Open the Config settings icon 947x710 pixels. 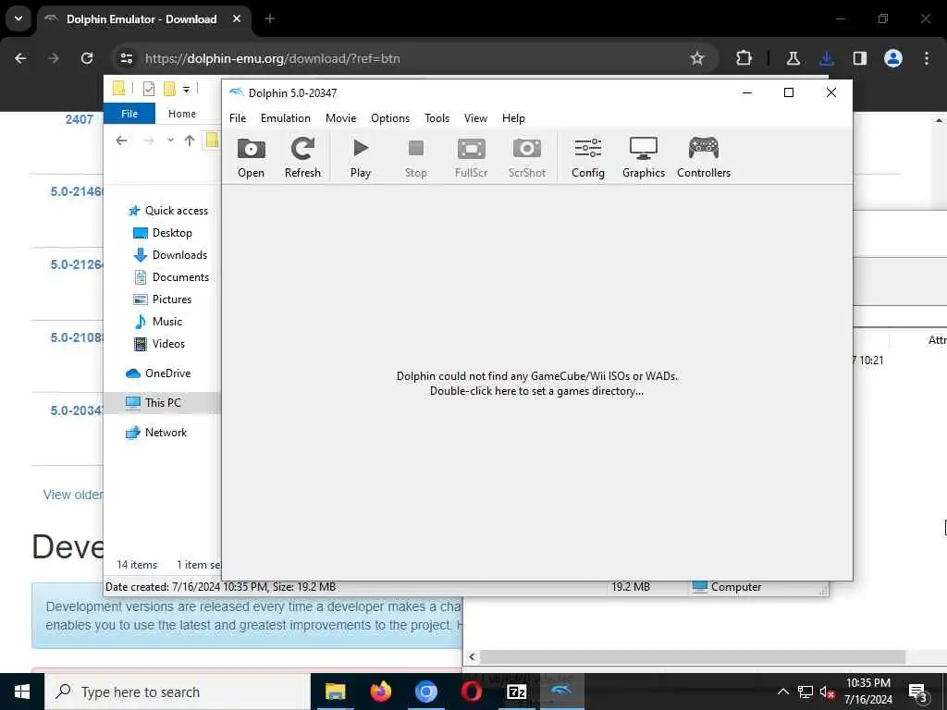[x=587, y=157]
